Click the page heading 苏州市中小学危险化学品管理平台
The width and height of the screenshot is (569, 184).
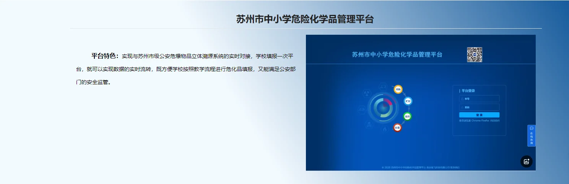pyautogui.click(x=305, y=19)
